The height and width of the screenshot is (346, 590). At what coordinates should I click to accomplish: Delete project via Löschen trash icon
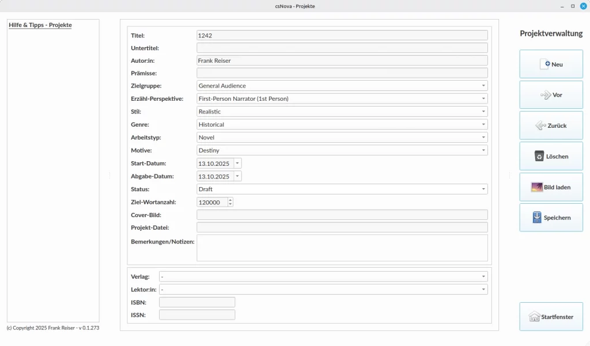click(x=539, y=156)
